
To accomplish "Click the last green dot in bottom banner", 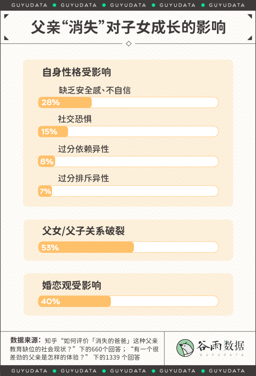I will [x=203, y=371].
